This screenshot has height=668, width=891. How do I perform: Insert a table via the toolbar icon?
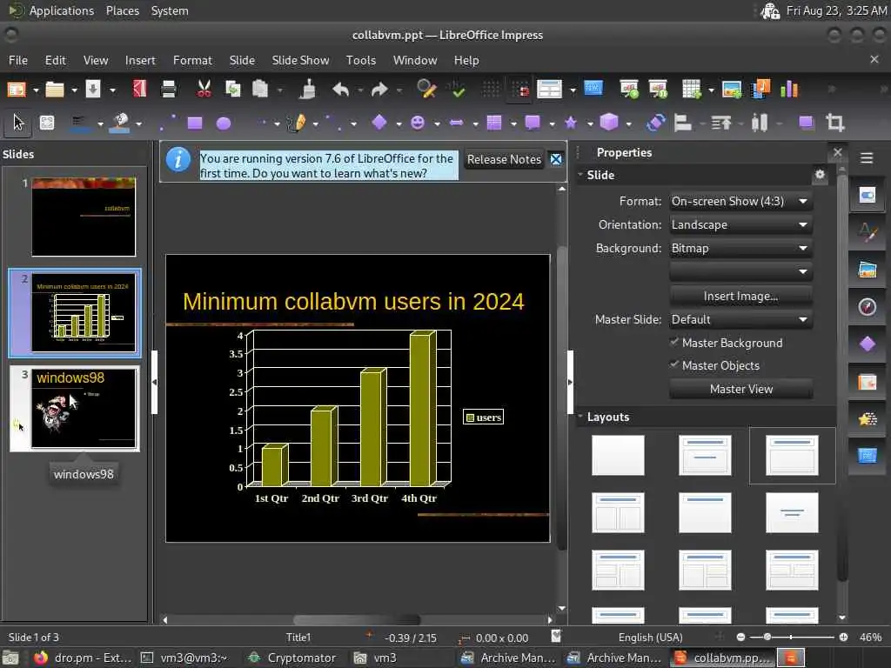coord(691,90)
